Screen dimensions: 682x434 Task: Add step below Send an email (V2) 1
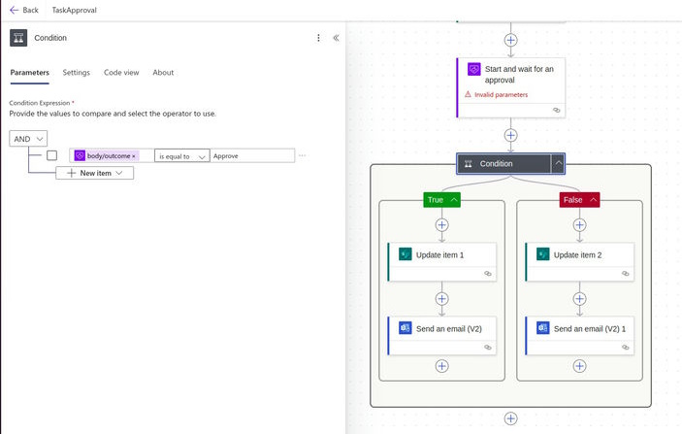[580, 366]
